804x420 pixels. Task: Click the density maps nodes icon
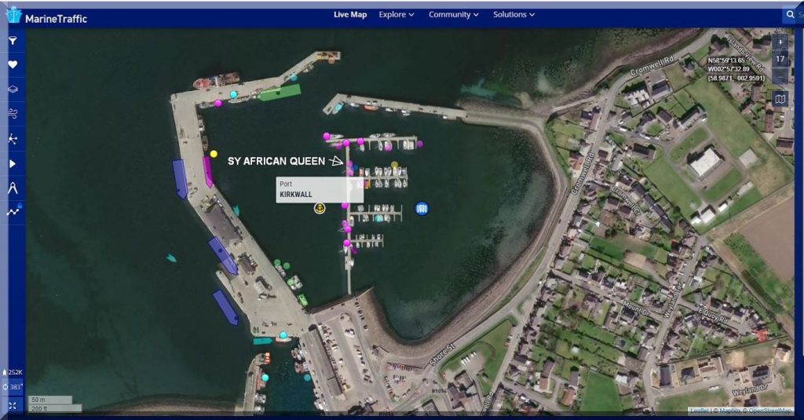click(13, 139)
